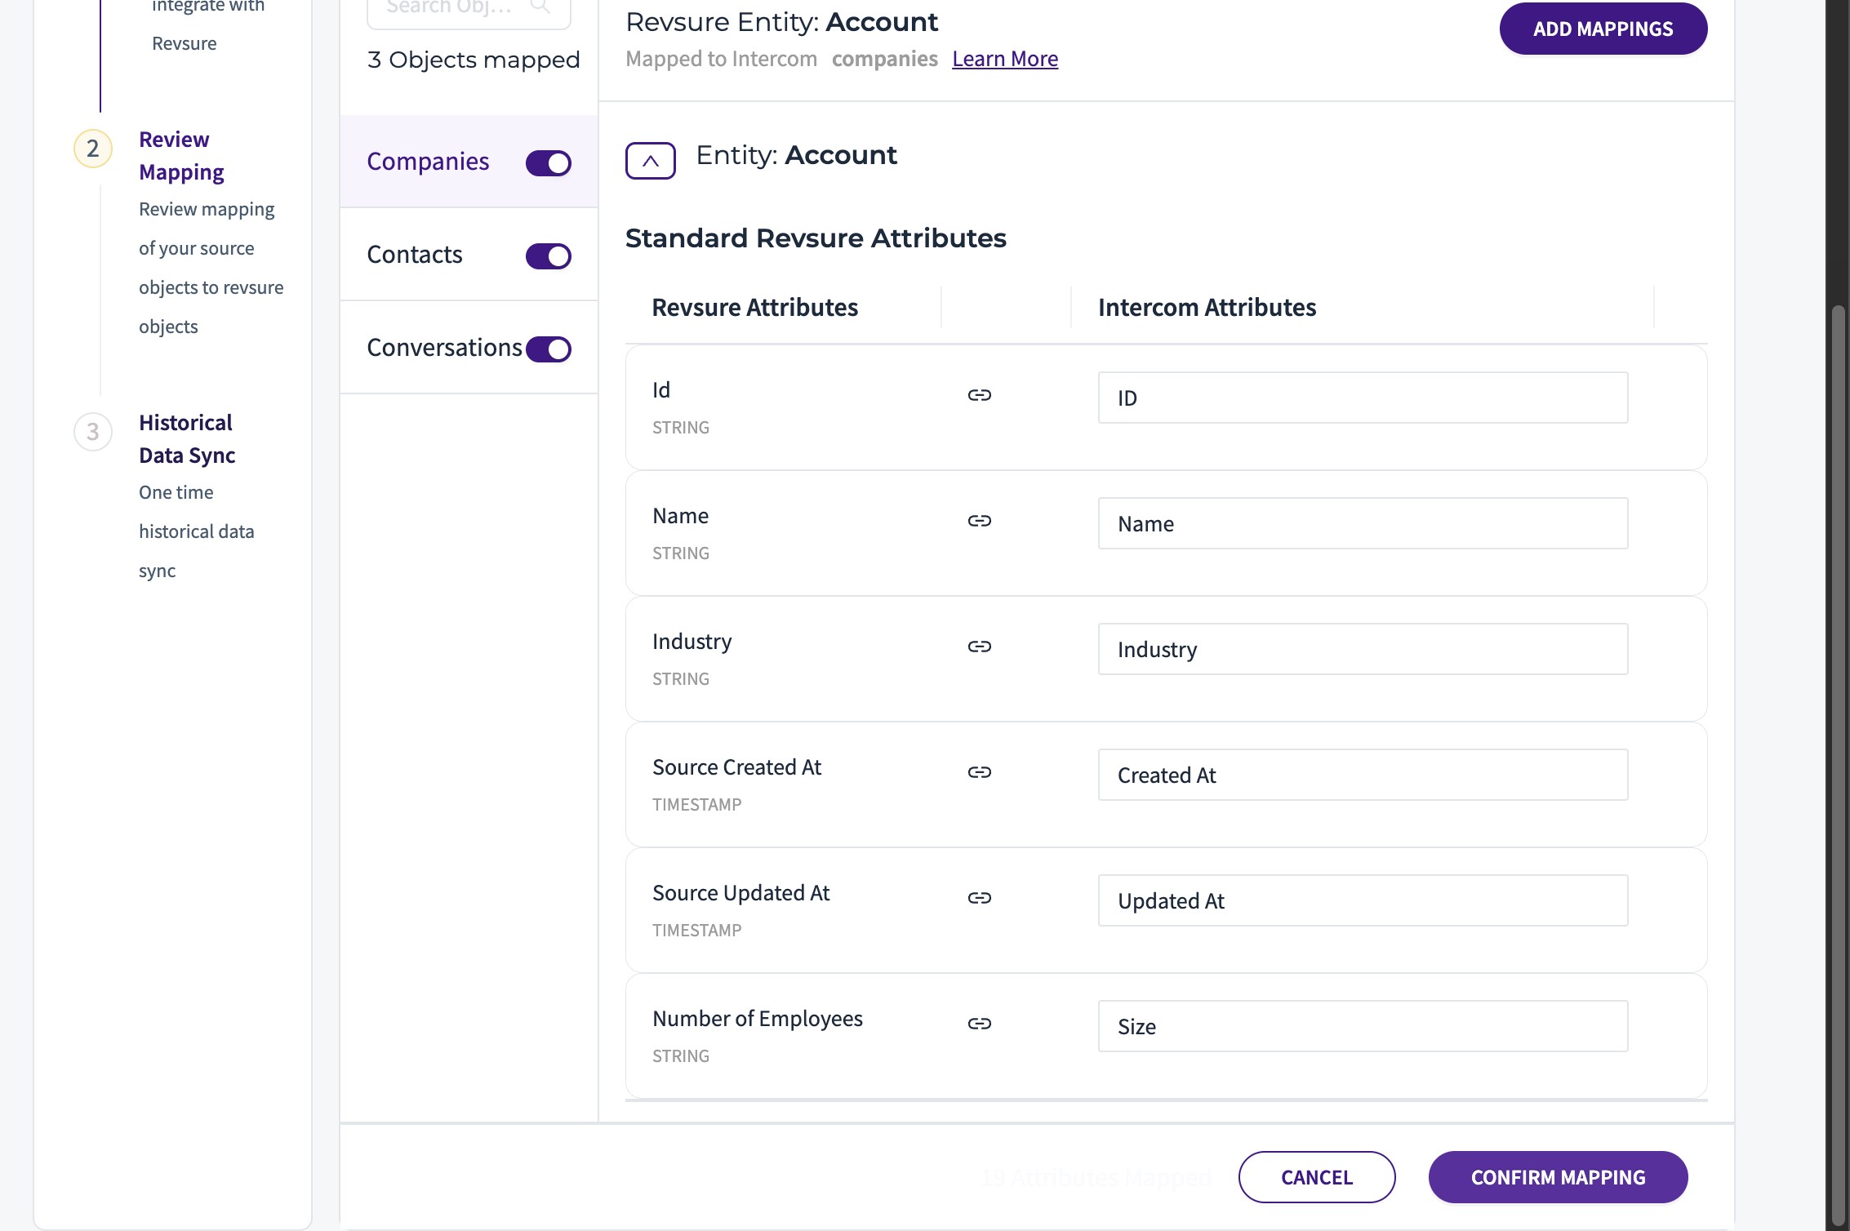This screenshot has width=1850, height=1231.
Task: Click the link icon beside Name attribute
Action: click(x=979, y=521)
